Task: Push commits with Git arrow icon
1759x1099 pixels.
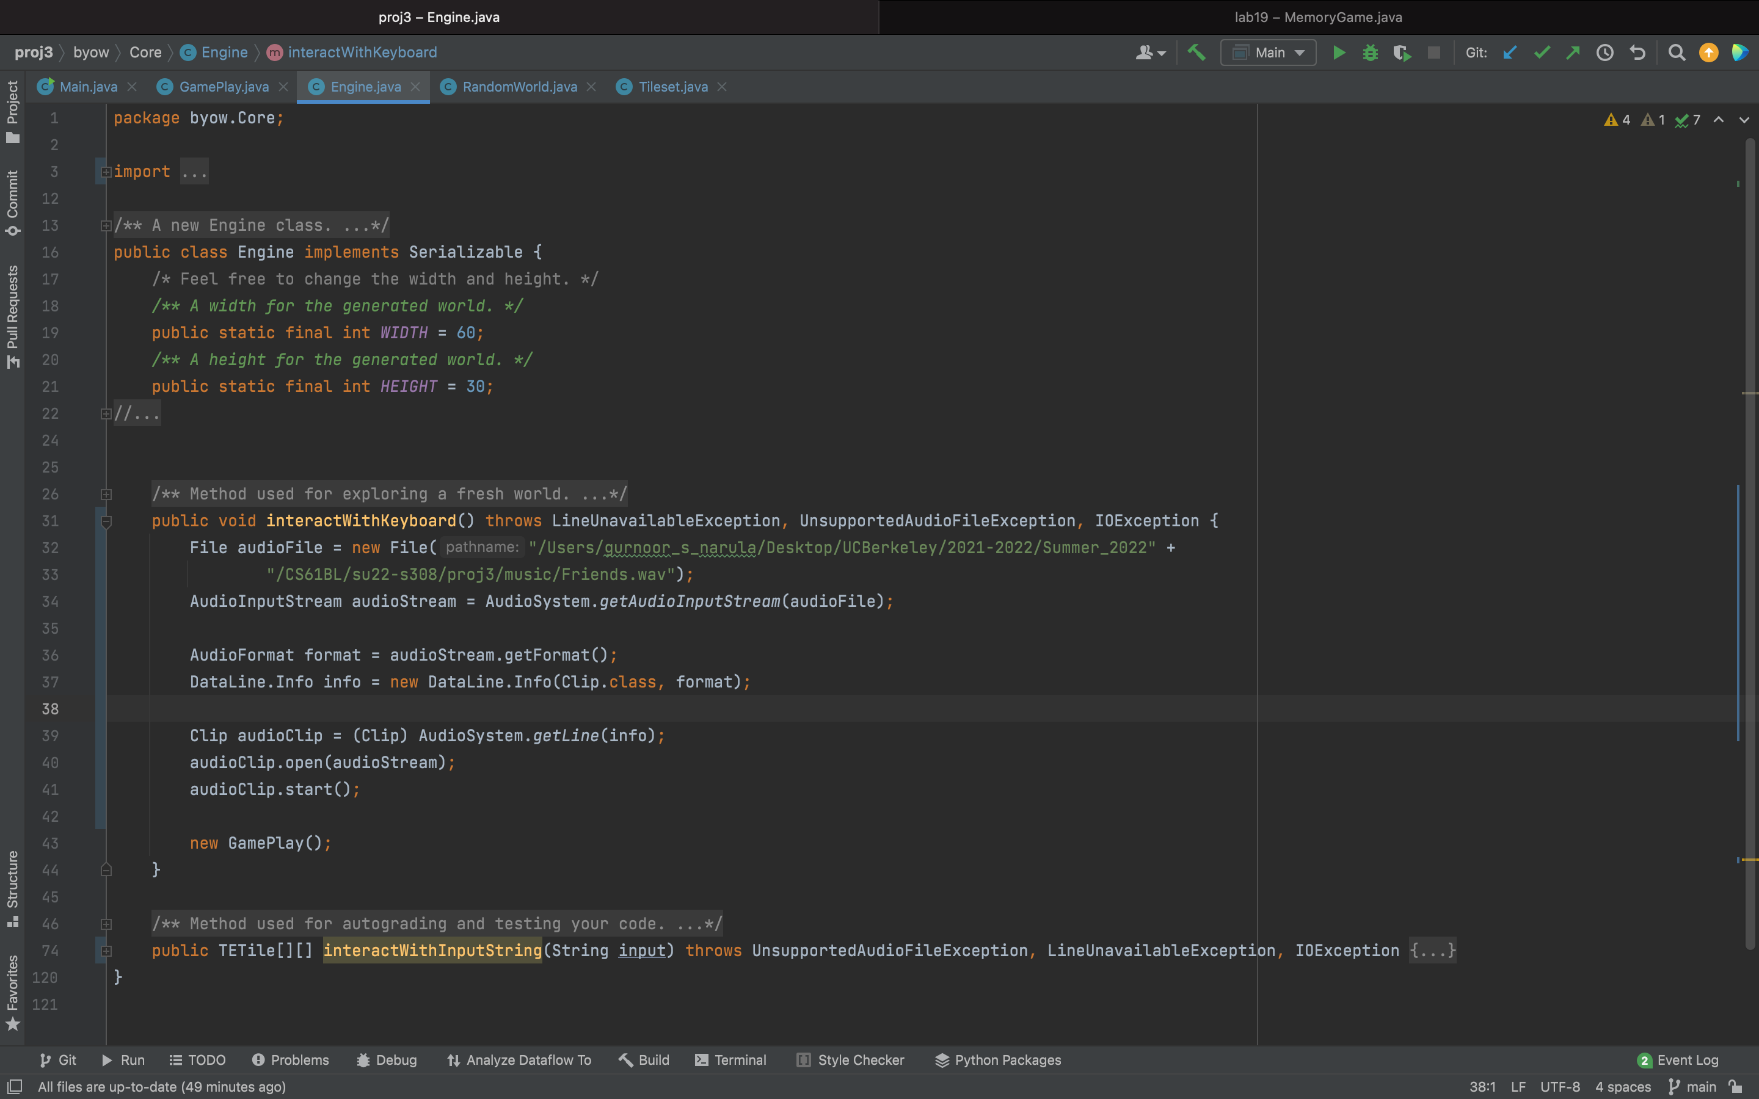Action: click(x=1573, y=53)
